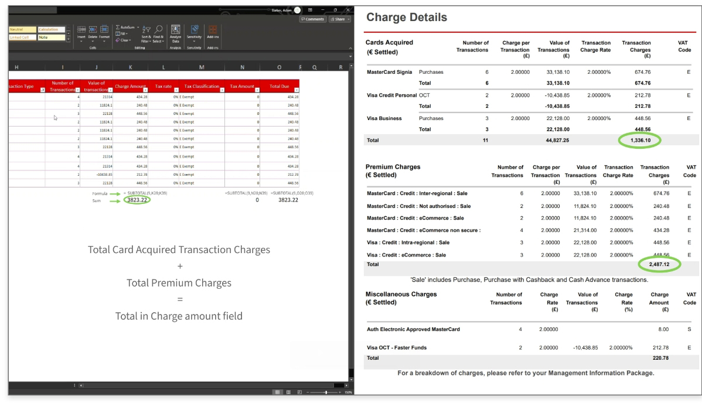The width and height of the screenshot is (702, 406).
Task: Open the Comments pane
Action: (312, 19)
